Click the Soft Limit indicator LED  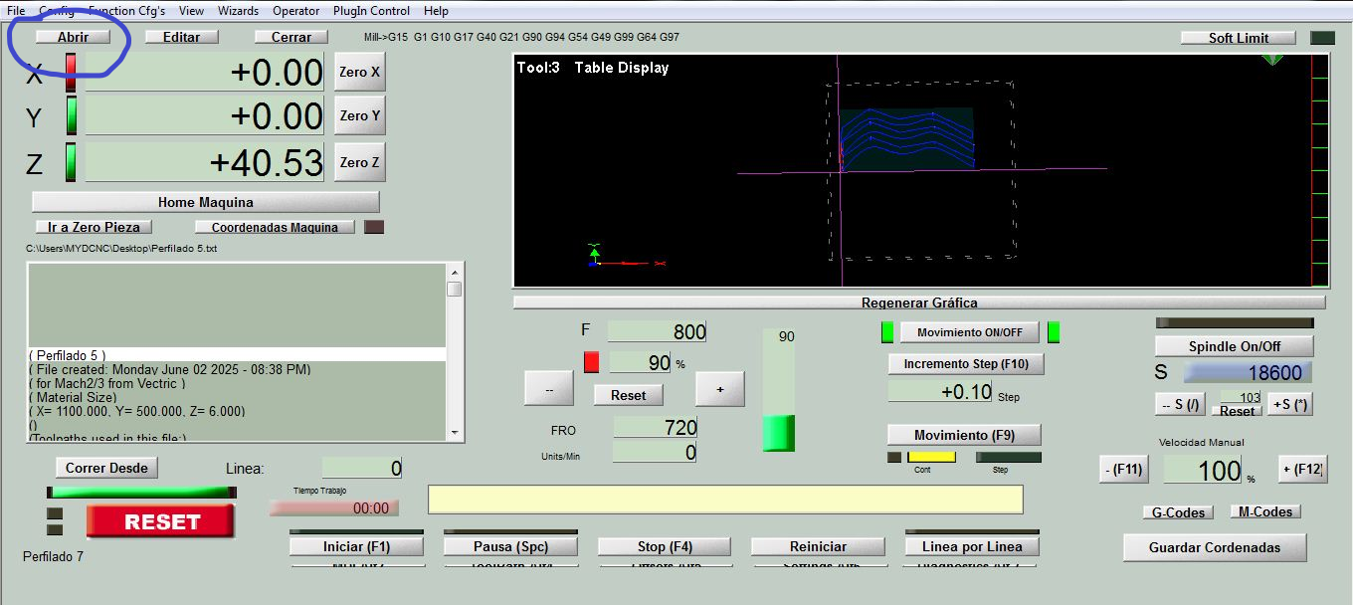1322,38
